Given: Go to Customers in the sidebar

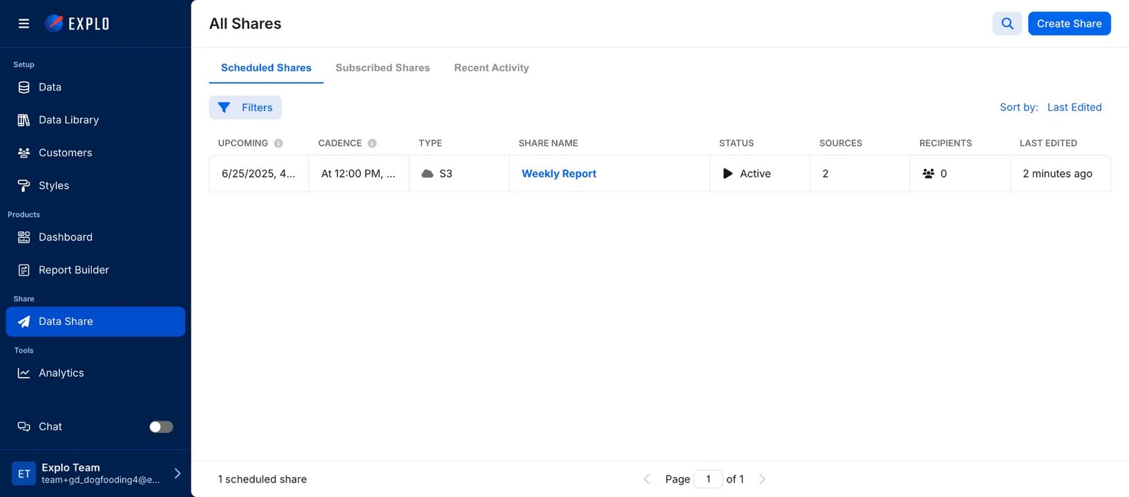Looking at the screenshot, I should click(x=65, y=153).
